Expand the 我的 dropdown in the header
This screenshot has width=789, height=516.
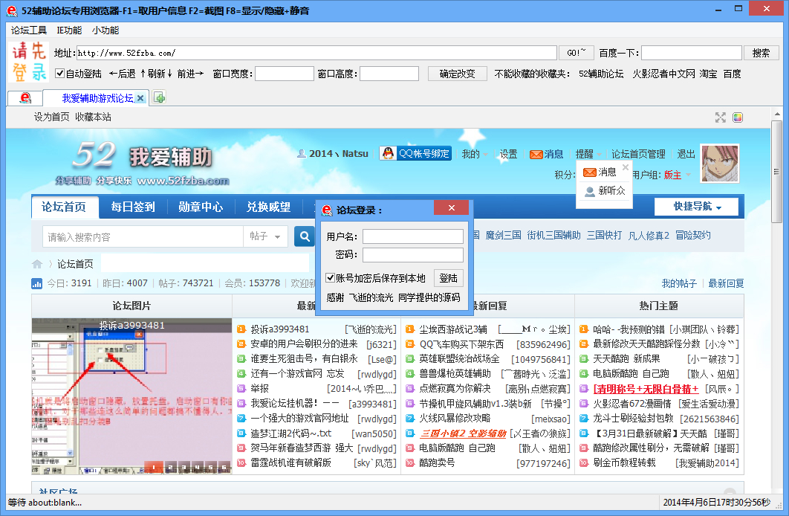[x=475, y=154]
